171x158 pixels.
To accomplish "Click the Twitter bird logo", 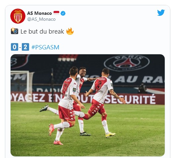I will 161,13.
